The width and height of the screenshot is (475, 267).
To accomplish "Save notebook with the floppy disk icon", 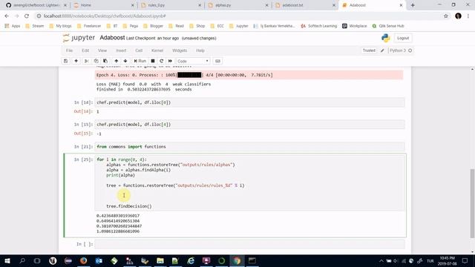I will (66, 61).
